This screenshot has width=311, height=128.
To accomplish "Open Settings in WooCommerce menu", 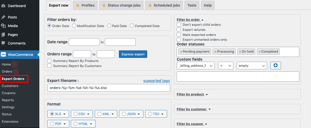I will click(8, 107).
